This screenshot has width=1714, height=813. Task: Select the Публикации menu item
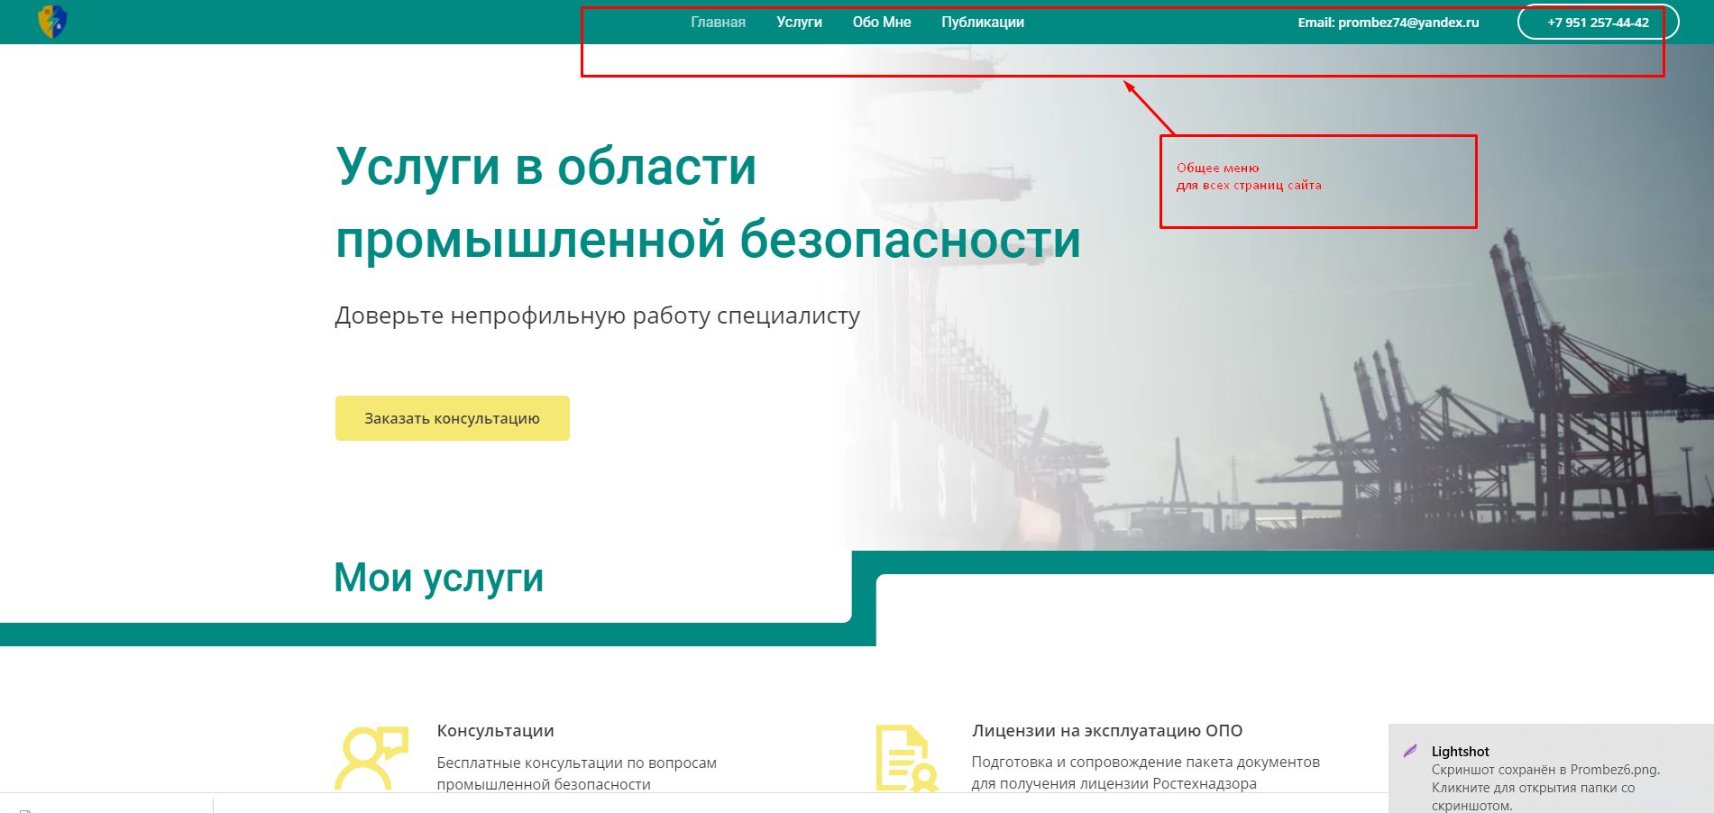tap(983, 23)
